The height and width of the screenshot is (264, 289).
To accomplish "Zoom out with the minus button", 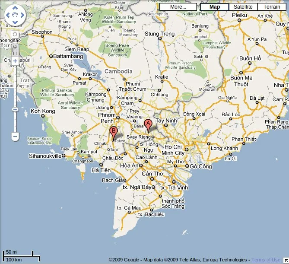I will 15,137.
